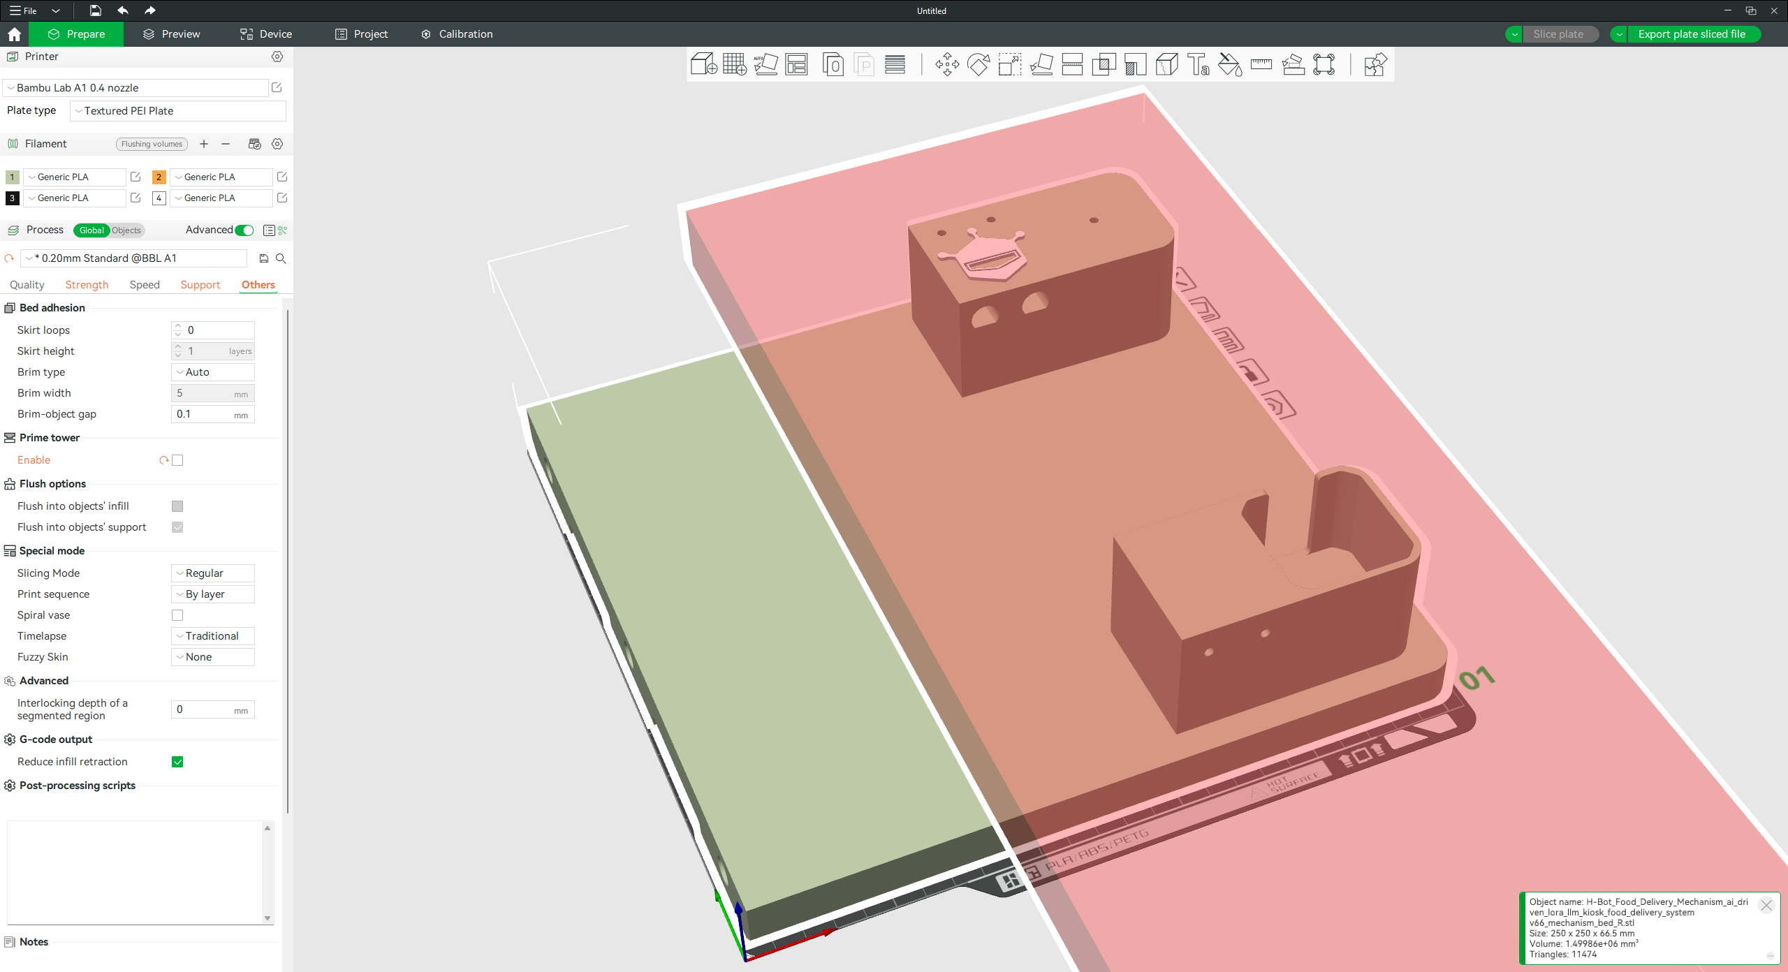Select the Measure ruler tool
This screenshot has height=972, width=1788.
click(x=1261, y=64)
